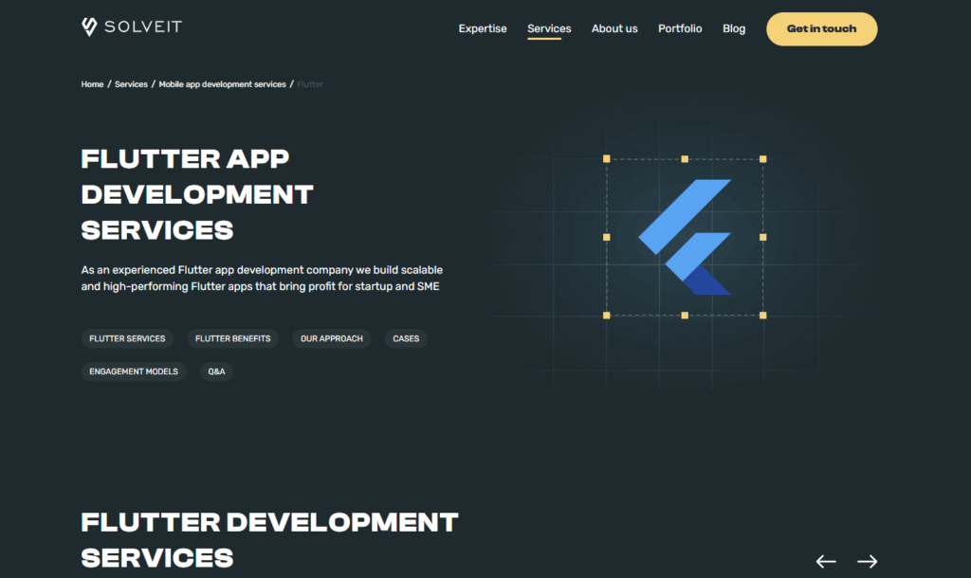Jump to Flutter Services section
The image size is (971, 578).
(128, 338)
